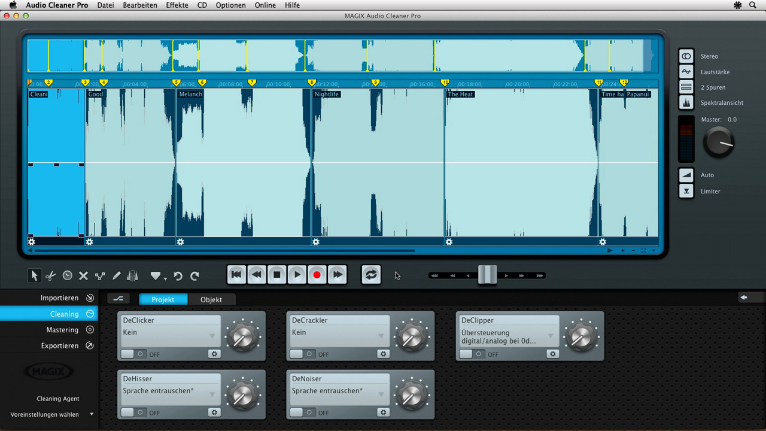Open the zoom options arrow below the waveform
766x431 pixels.
pos(653,251)
